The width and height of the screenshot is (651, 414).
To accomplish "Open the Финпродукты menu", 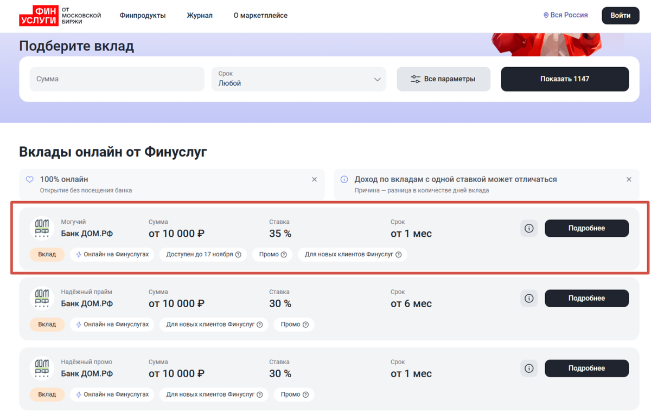I will pyautogui.click(x=143, y=16).
